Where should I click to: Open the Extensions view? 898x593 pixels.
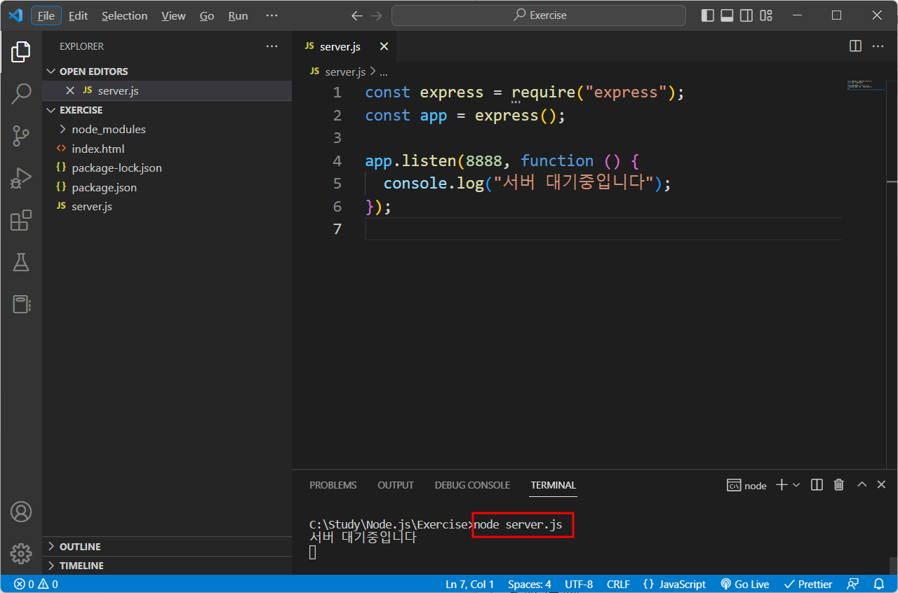pos(21,220)
